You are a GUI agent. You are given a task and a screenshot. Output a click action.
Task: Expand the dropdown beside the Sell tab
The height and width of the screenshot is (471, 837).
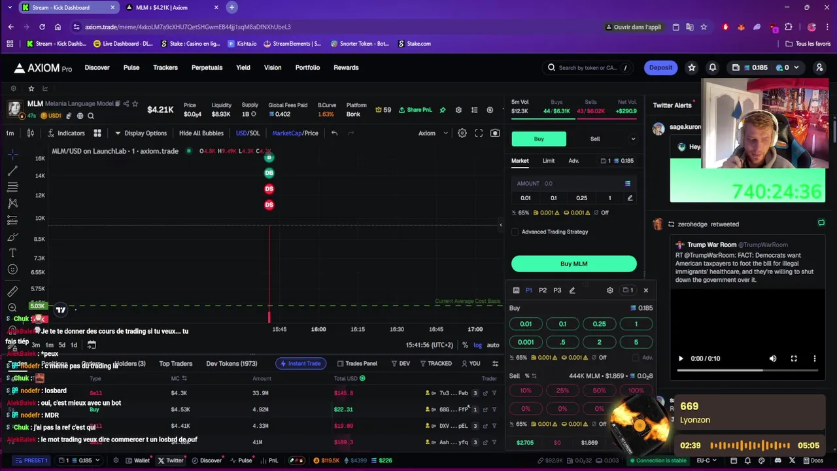point(633,139)
